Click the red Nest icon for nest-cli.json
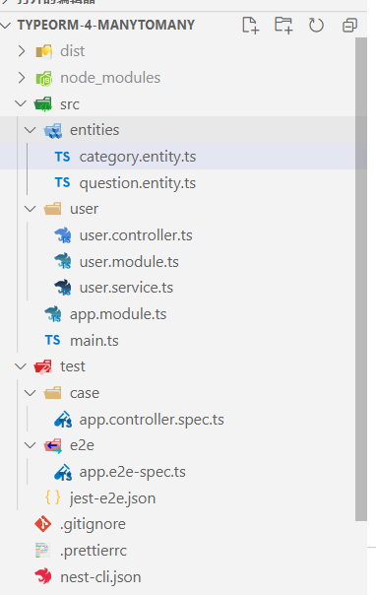The image size is (376, 595). point(43,577)
